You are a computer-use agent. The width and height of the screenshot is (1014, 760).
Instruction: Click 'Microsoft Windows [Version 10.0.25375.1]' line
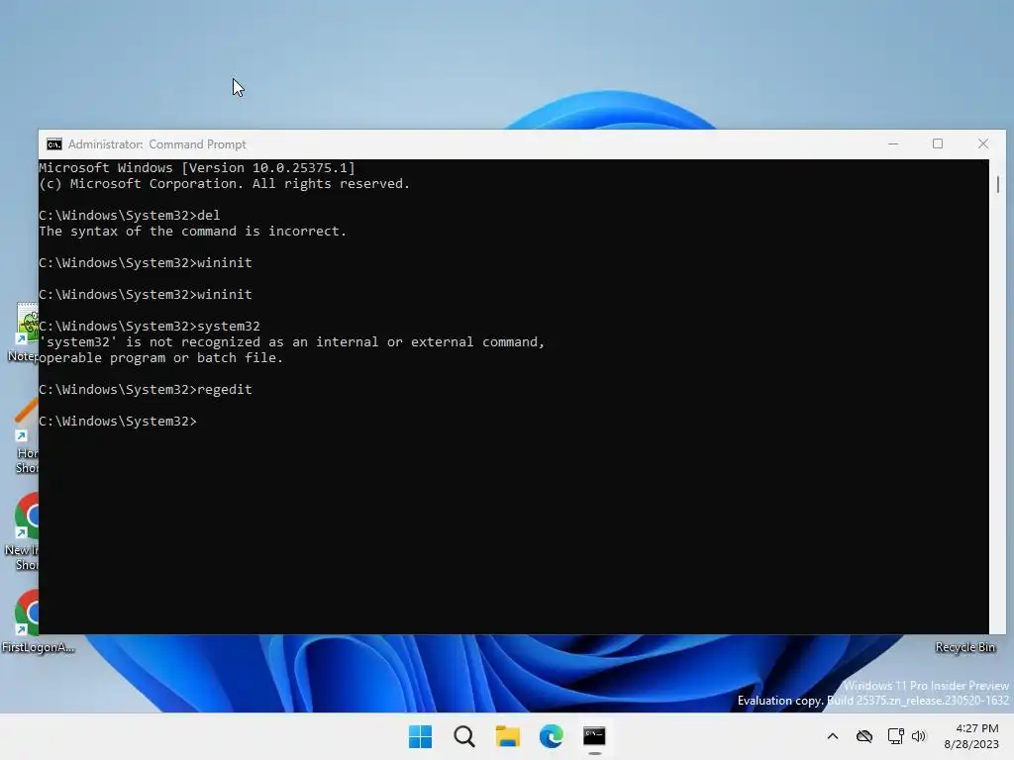click(x=197, y=168)
